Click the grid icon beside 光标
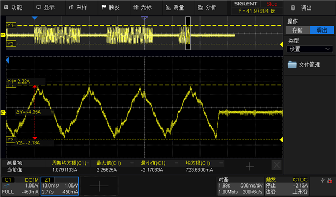The height and width of the screenshot is (197, 336). (x=136, y=7)
